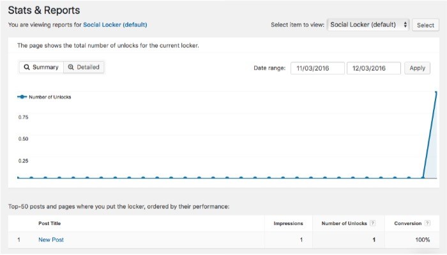
Task: Click the Number of Unlocks legend marker
Action: point(22,97)
